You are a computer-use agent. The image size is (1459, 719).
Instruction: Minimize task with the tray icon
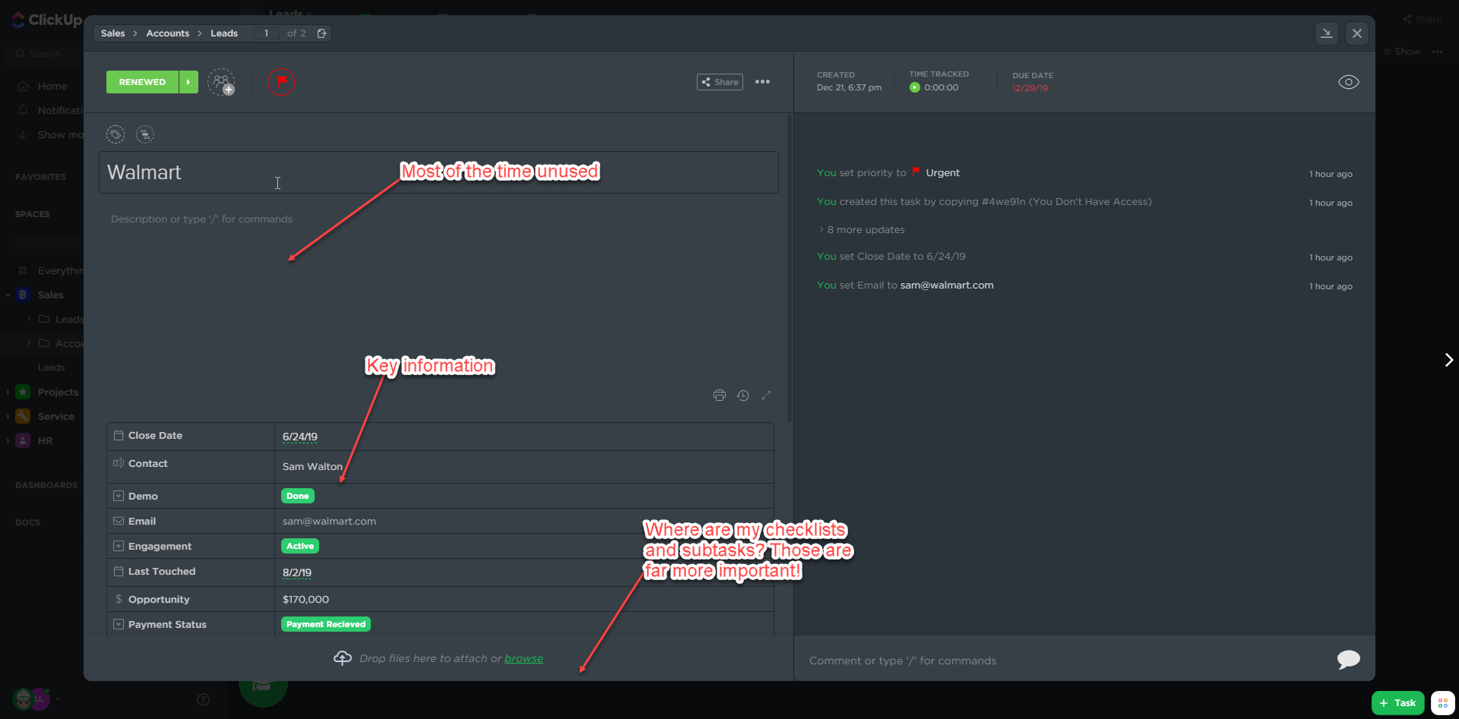[x=1327, y=33]
